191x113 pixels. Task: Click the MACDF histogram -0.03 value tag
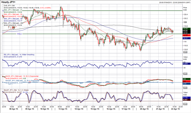pyautogui.click(x=186, y=84)
